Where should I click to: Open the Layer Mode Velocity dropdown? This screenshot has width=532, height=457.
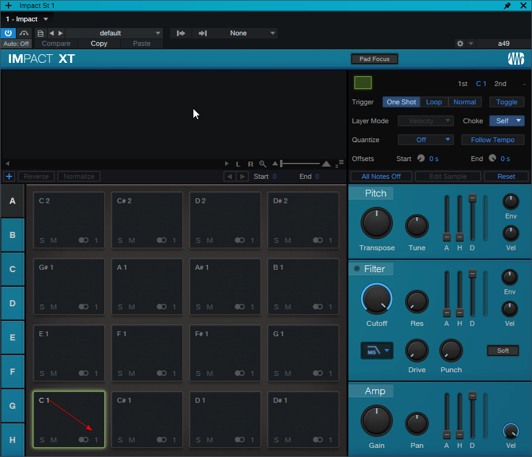point(425,121)
